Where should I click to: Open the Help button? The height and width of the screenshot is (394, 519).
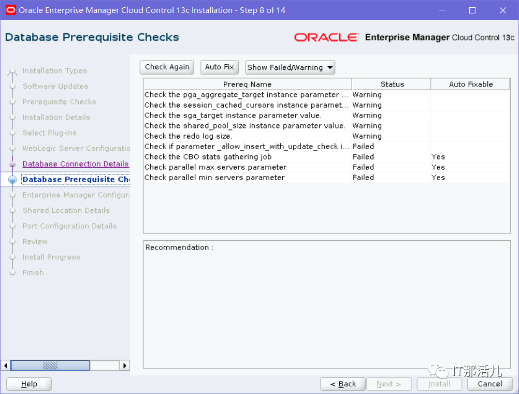pyautogui.click(x=29, y=384)
